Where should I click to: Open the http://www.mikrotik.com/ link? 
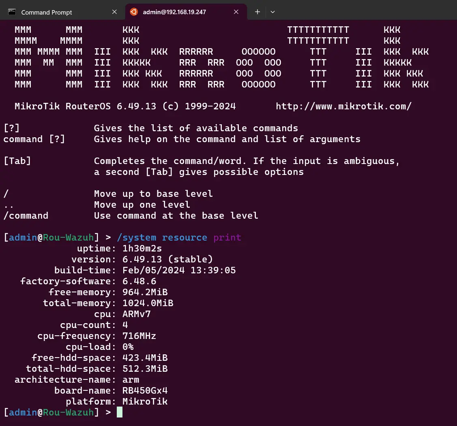pos(343,106)
